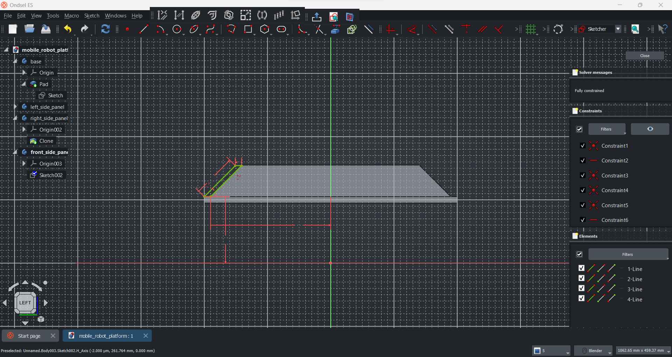Uncheck Constraint4 checkbox

[x=583, y=190]
